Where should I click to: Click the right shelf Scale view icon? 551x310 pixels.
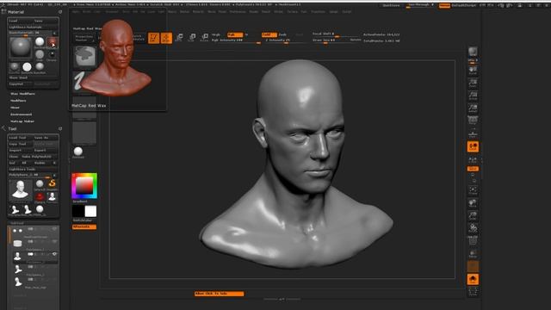click(x=473, y=215)
